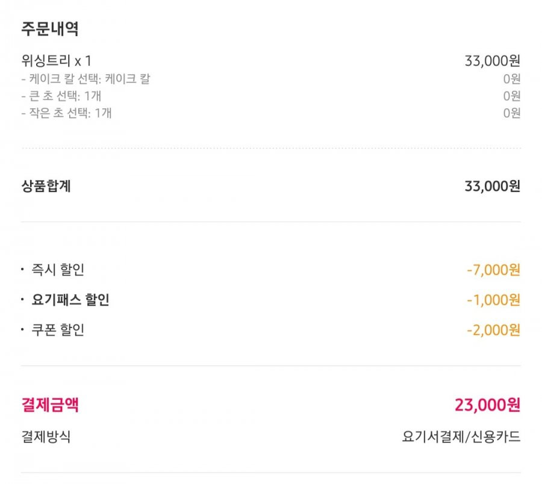Click the 결제금액 label

[50, 405]
